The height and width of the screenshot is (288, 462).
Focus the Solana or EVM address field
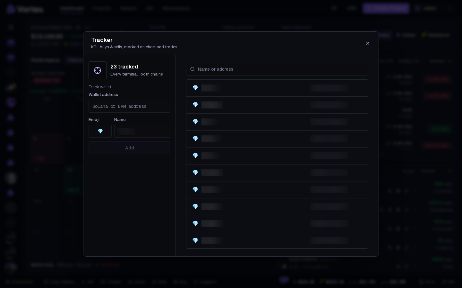pyautogui.click(x=129, y=106)
